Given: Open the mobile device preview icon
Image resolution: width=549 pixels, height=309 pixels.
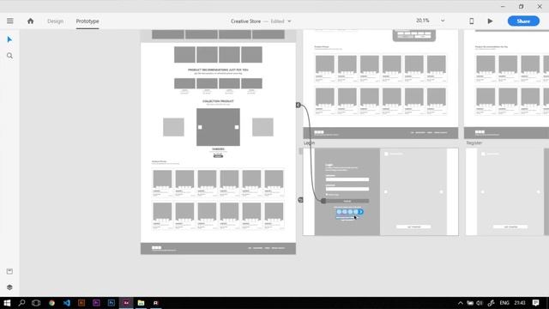Looking at the screenshot, I should click(x=471, y=21).
